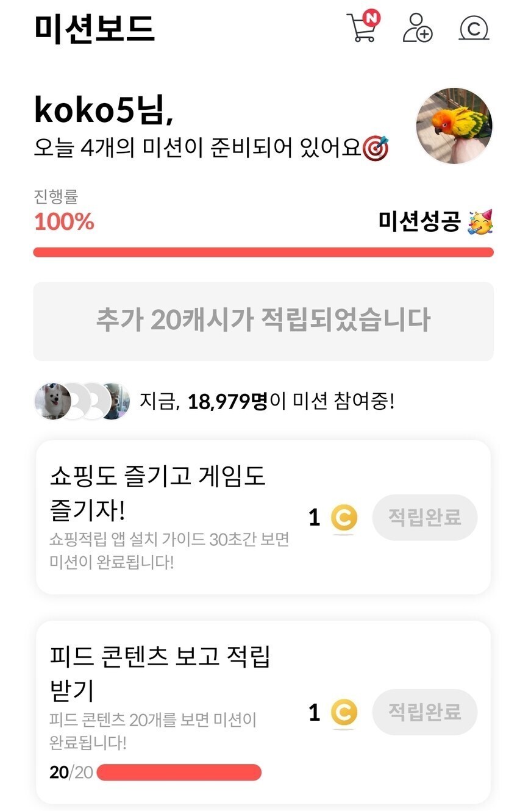Tap the add friend icon

pos(418,28)
